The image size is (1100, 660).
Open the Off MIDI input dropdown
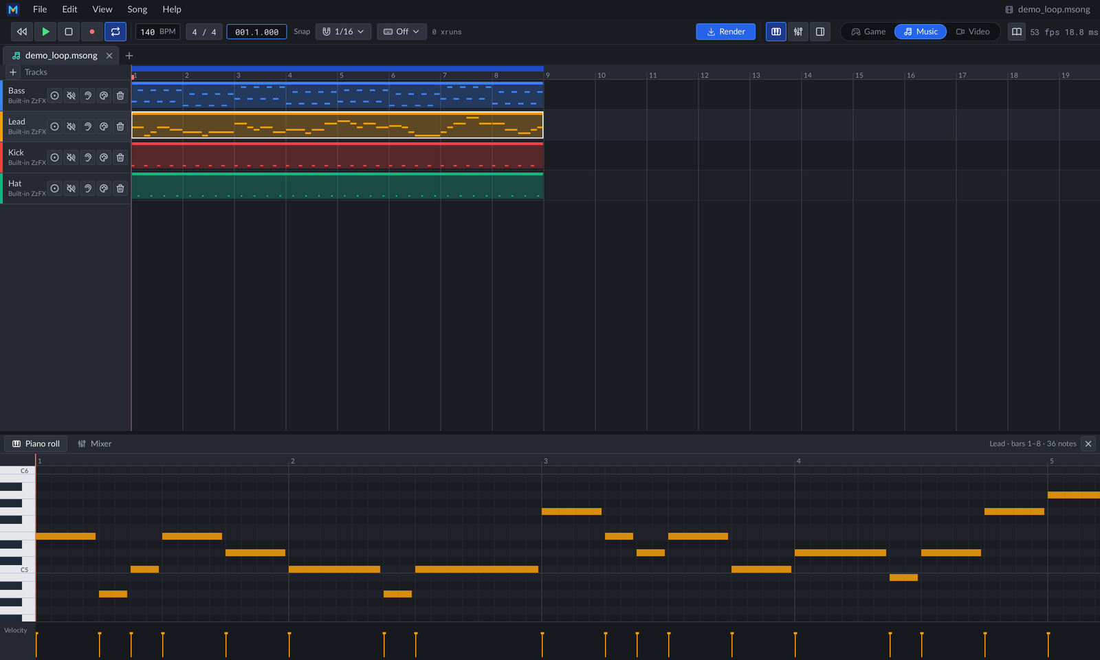[401, 32]
